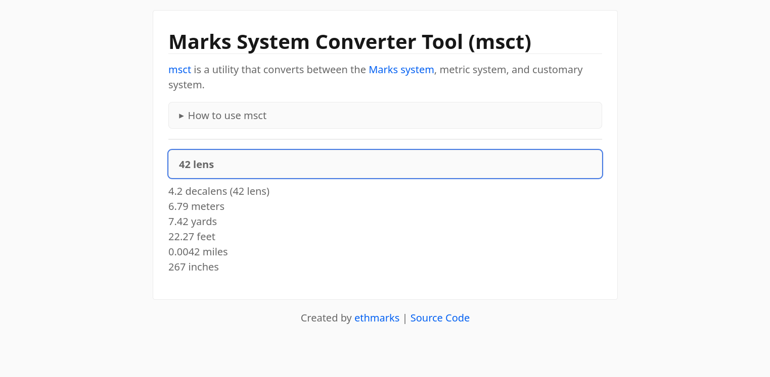This screenshot has height=377, width=770.
Task: Follow the Marks system link
Action: pos(401,70)
